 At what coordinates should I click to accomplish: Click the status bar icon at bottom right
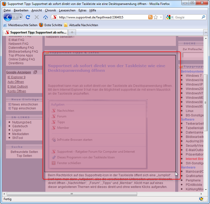[x=201, y=199]
